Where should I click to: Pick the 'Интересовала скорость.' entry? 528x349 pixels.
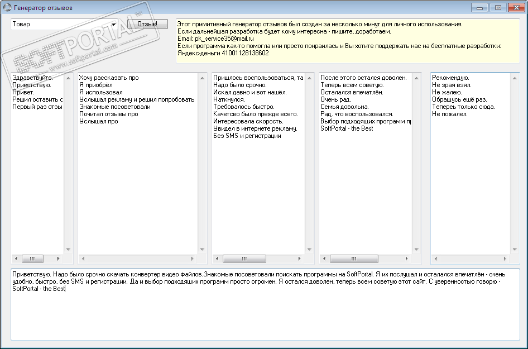click(248, 121)
